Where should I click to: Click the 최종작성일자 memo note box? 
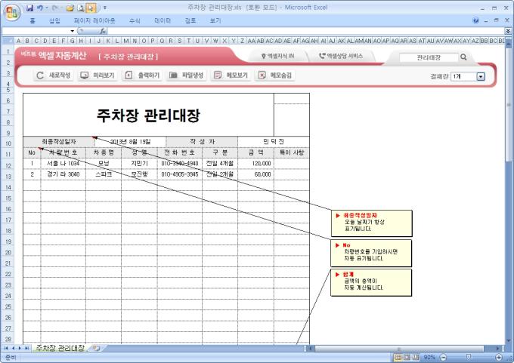click(371, 223)
